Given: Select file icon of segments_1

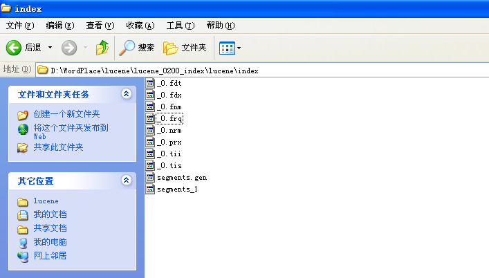Looking at the screenshot, I should (150, 189).
